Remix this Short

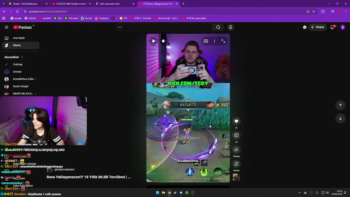pyautogui.click(x=237, y=164)
